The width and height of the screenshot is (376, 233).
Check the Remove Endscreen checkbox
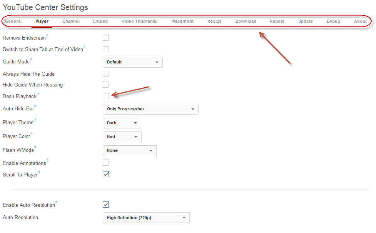(x=106, y=38)
